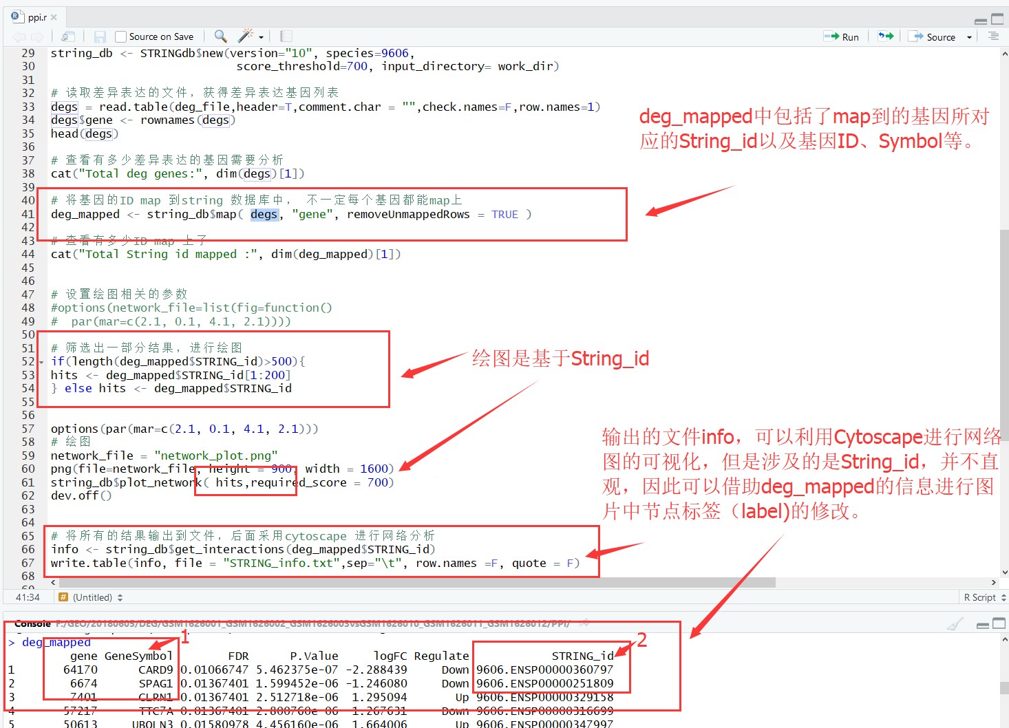Click the 'deg_mapped' command in console

pos(56,642)
